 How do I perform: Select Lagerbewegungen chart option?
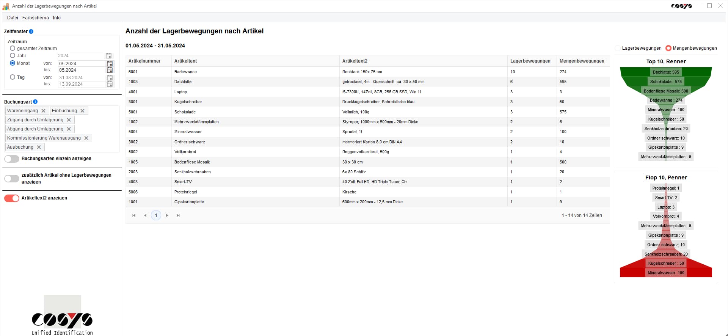pyautogui.click(x=618, y=48)
